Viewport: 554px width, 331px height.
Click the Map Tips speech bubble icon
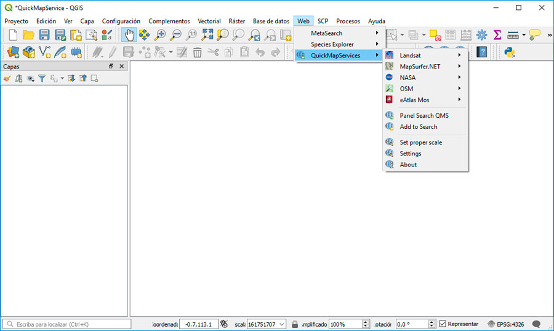(535, 35)
